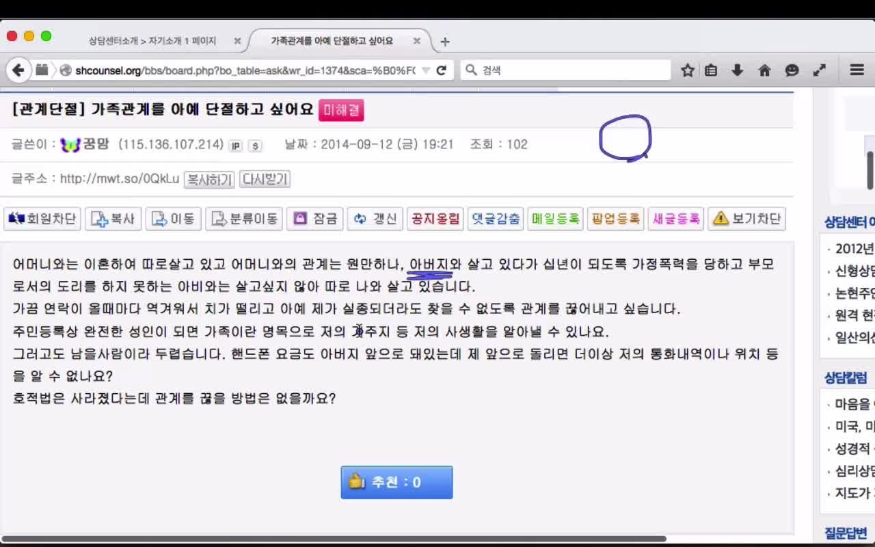Viewport: 875px width, 547px height.
Task: Open a new tab with plus button
Action: 445,42
